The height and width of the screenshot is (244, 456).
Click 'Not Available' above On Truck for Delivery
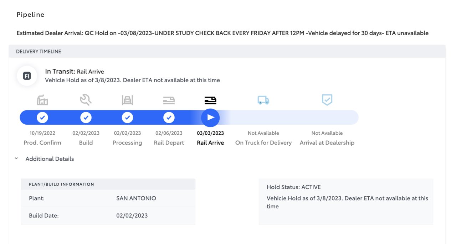coord(263,133)
